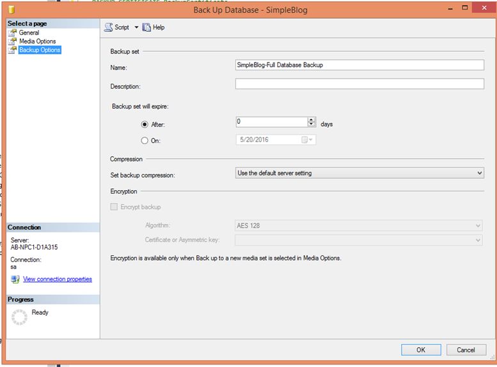
Task: Click the server name AB-NPC1-D1A315
Action: pyautogui.click(x=35, y=248)
